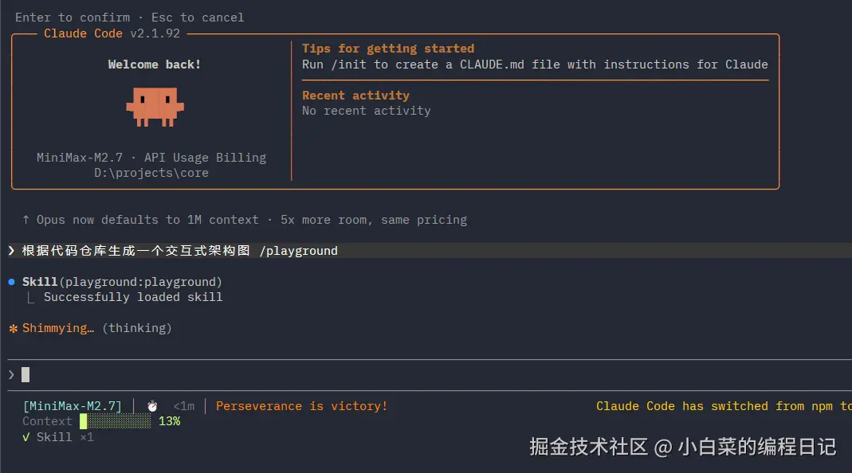Click the Context usage progress bar

(x=116, y=421)
